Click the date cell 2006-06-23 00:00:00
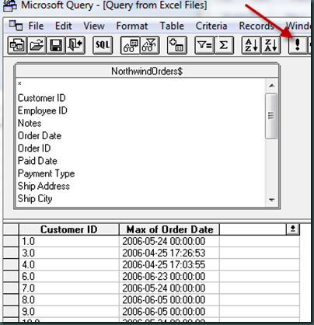Image resolution: width=314 pixels, height=325 pixels. click(169, 276)
